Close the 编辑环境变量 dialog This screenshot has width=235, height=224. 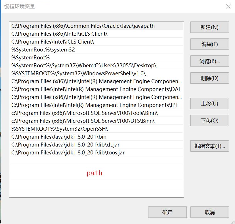[228, 7]
